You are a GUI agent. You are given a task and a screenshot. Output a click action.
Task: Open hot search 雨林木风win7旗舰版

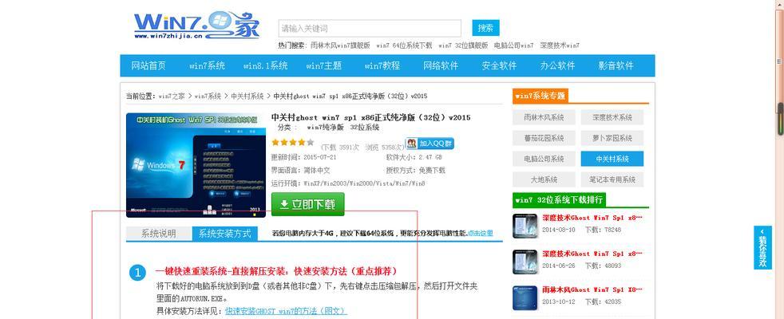pos(340,45)
